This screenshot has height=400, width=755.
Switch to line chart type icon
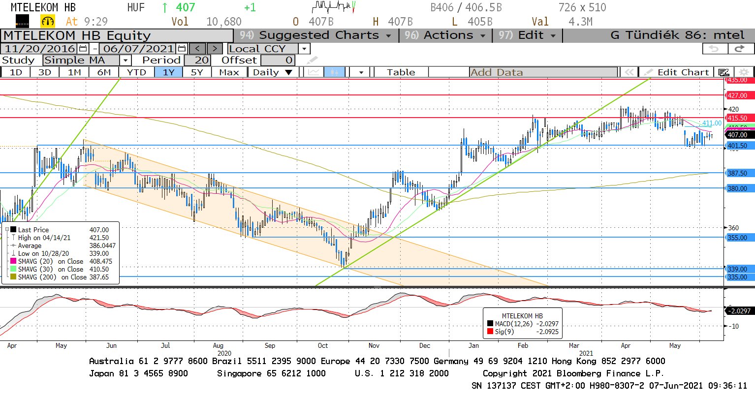coord(314,72)
